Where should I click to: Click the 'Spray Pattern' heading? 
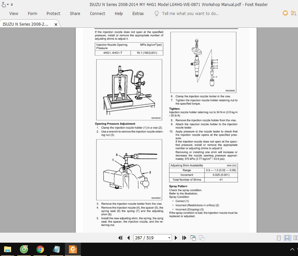click(178, 186)
